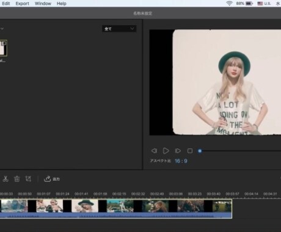Open the Help menu
This screenshot has height=232, width=281.
(62, 4)
